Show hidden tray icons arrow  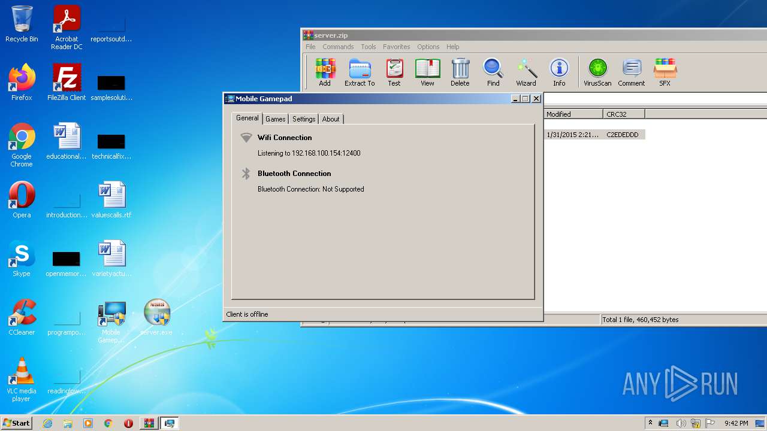(650, 423)
